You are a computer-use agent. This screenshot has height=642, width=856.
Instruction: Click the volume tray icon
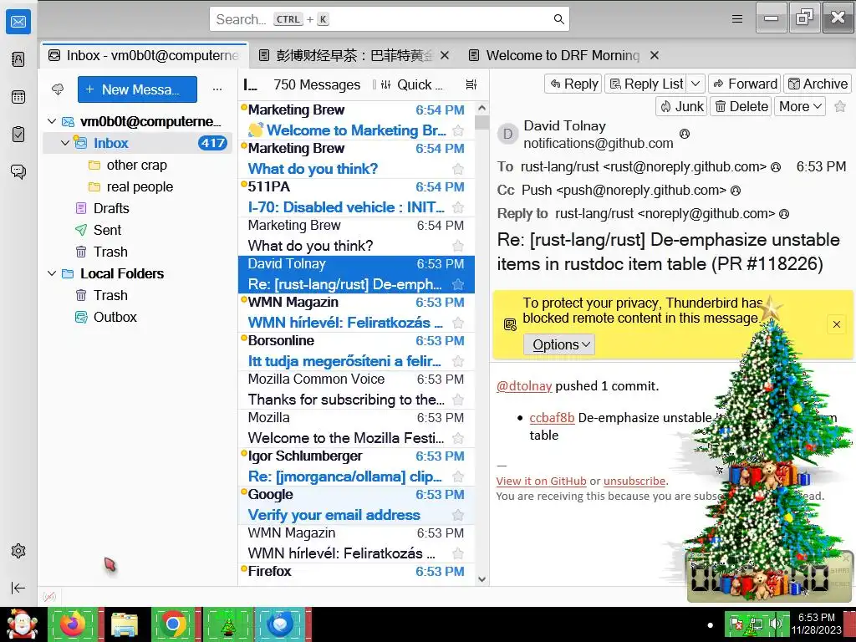click(x=776, y=624)
